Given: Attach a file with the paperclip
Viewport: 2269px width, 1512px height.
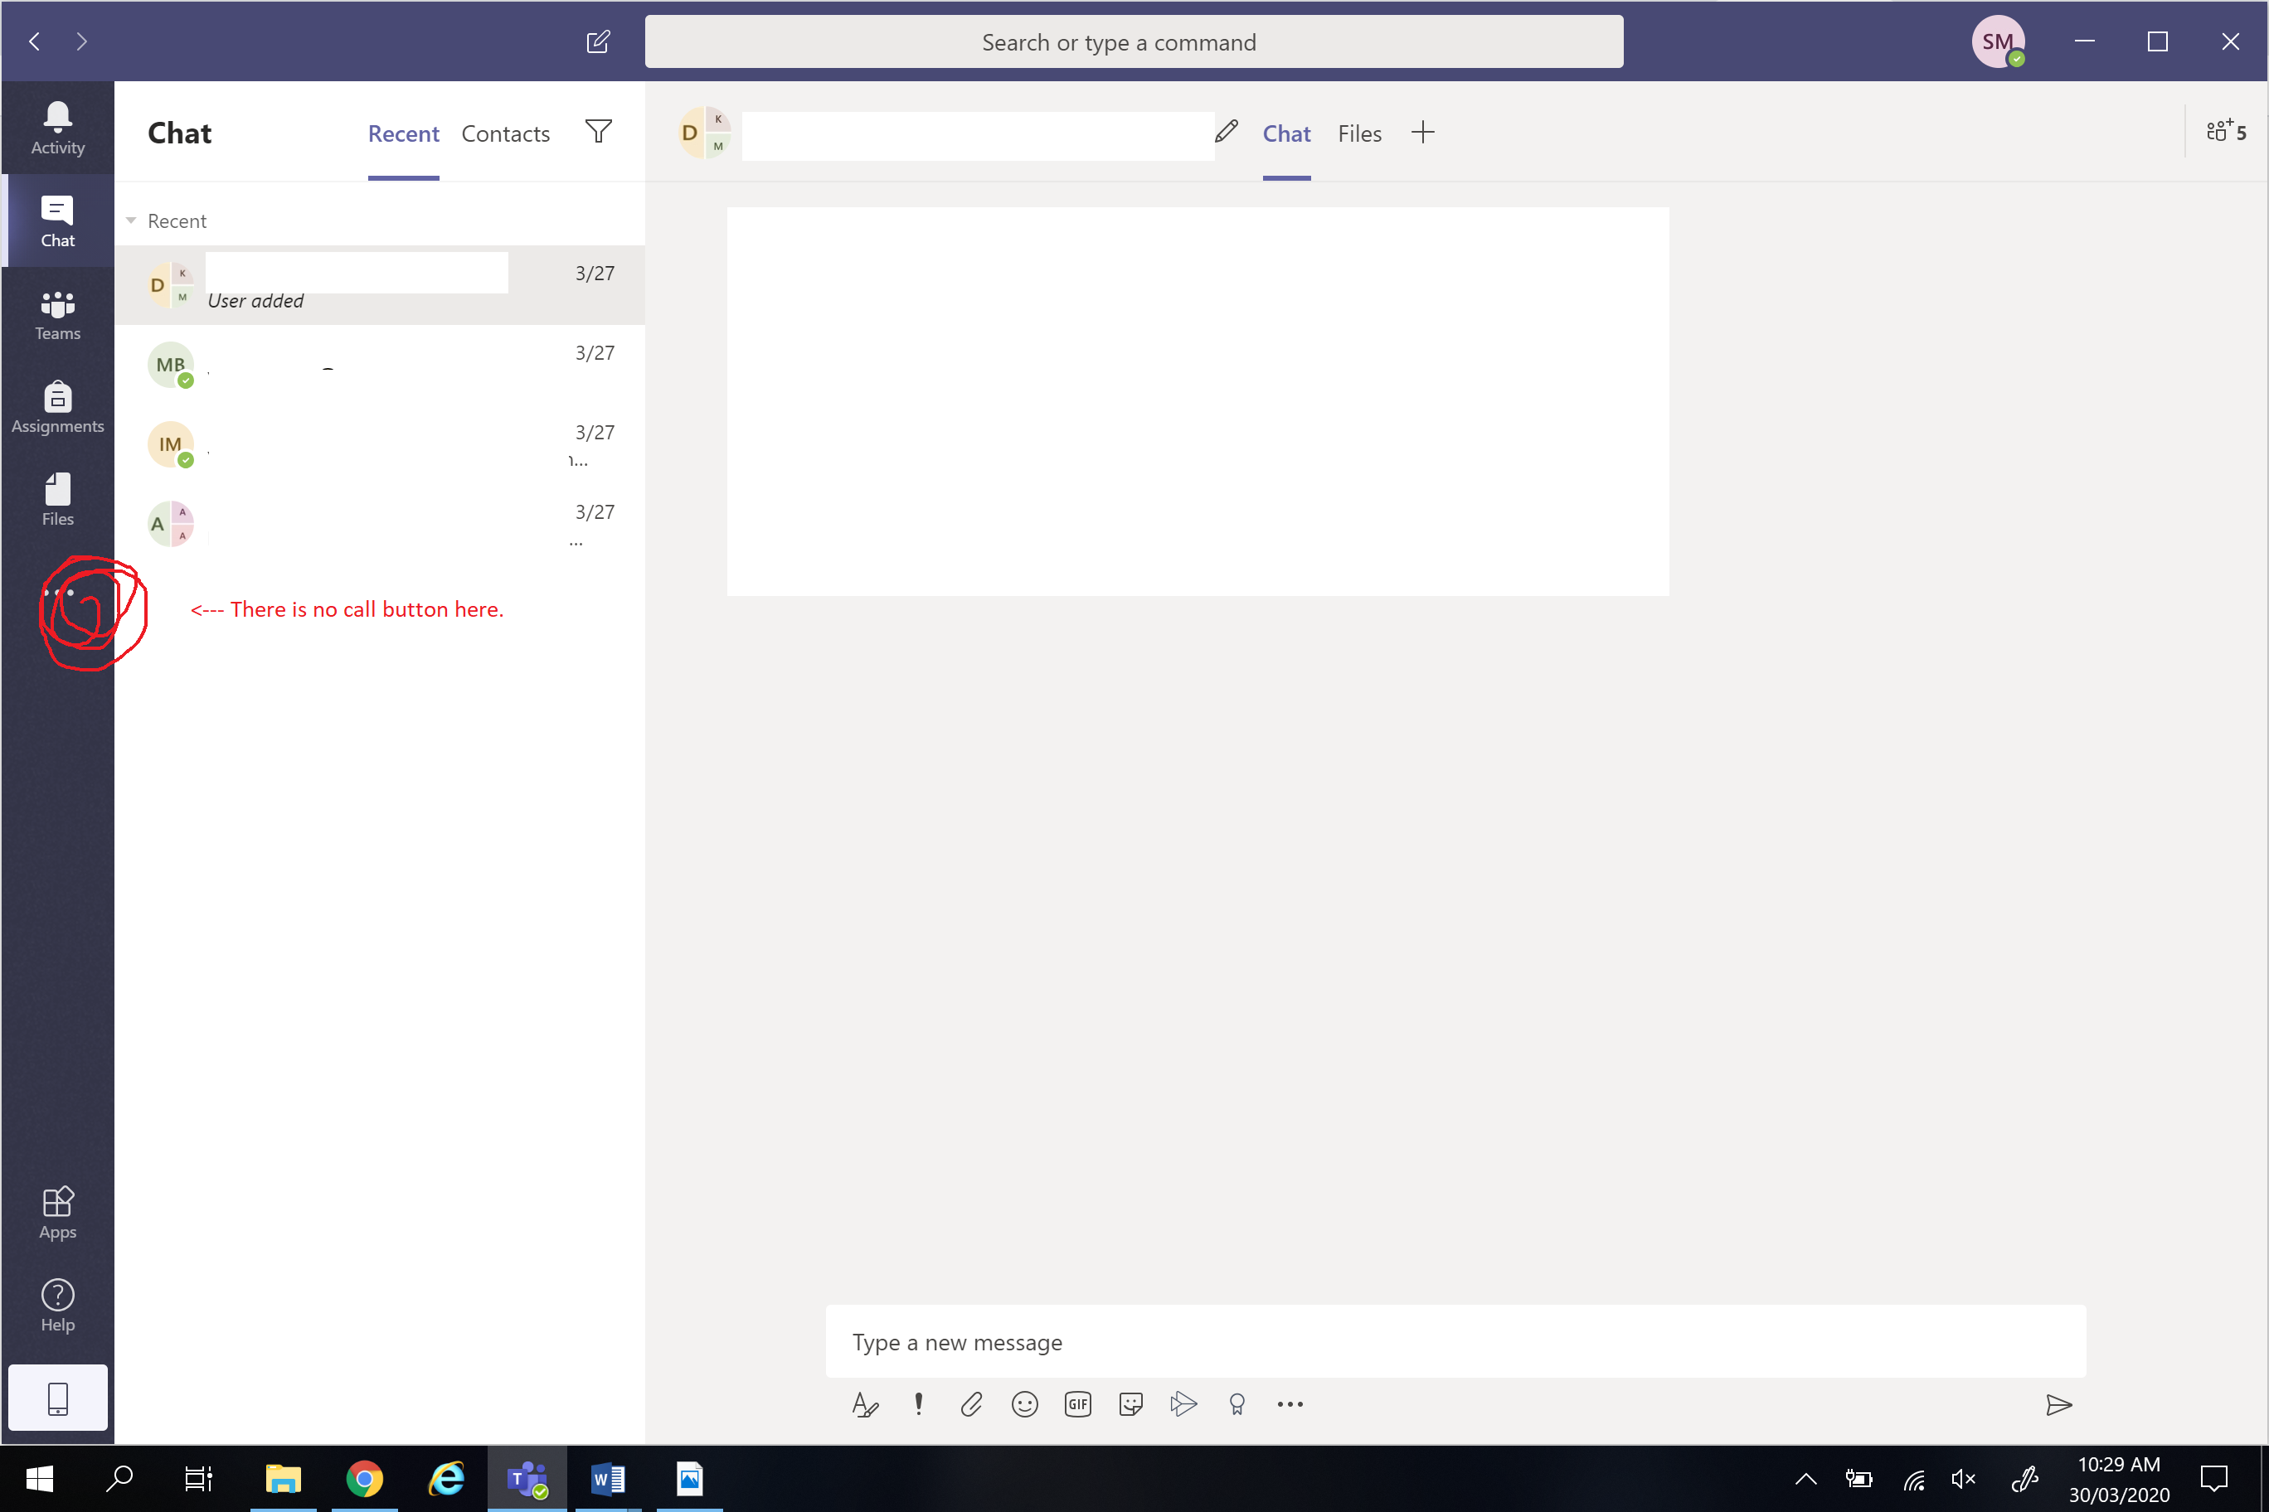Looking at the screenshot, I should coord(971,1404).
